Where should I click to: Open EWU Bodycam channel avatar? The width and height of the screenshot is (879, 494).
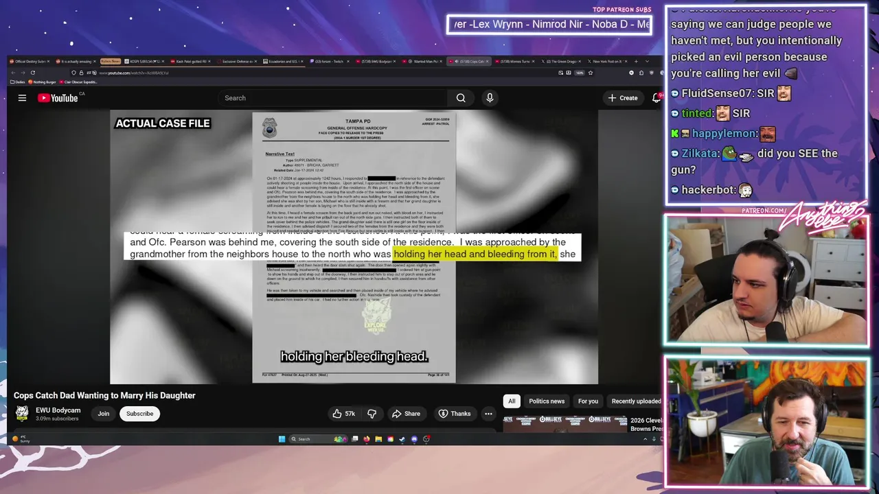pos(22,414)
